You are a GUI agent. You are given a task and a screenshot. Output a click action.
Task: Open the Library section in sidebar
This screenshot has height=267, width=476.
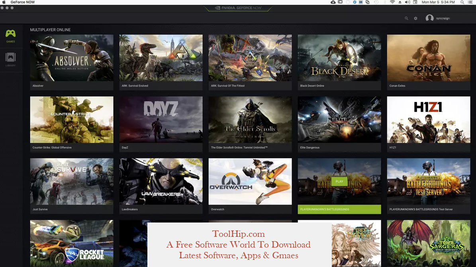pyautogui.click(x=11, y=59)
